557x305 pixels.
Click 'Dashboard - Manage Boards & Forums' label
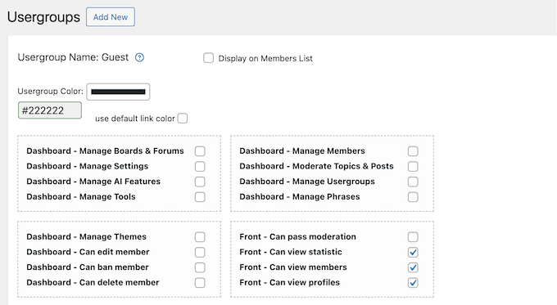[x=105, y=151]
